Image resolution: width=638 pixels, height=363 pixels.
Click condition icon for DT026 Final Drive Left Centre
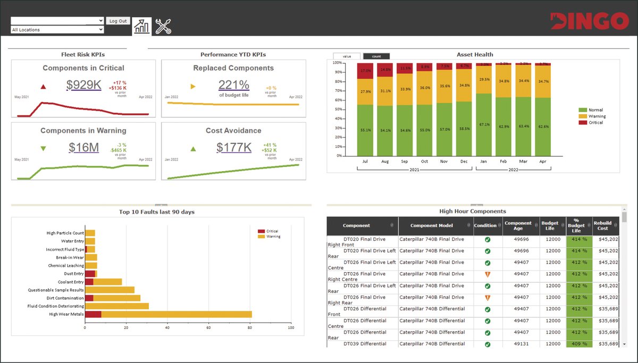point(488,263)
